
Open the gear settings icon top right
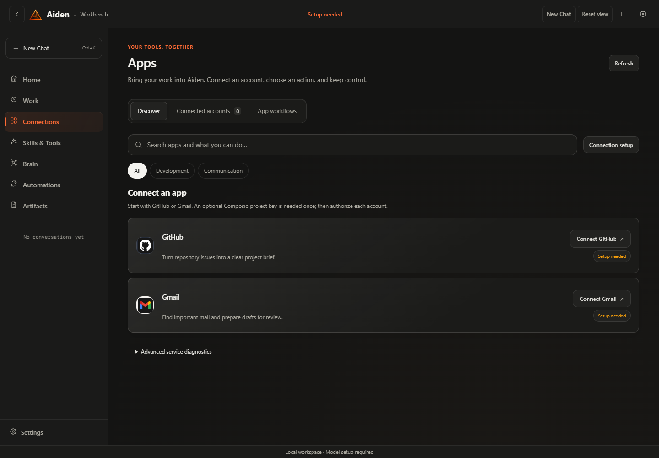tap(643, 14)
